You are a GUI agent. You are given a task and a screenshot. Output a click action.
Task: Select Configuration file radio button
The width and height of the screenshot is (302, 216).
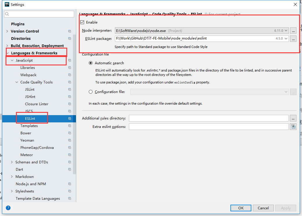[x=91, y=92]
